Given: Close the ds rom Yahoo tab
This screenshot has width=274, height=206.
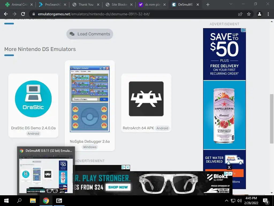Looking at the screenshot, I should click(165, 5).
